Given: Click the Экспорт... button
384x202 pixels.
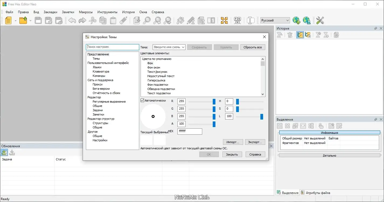Looking at the screenshot, I should (255, 142).
